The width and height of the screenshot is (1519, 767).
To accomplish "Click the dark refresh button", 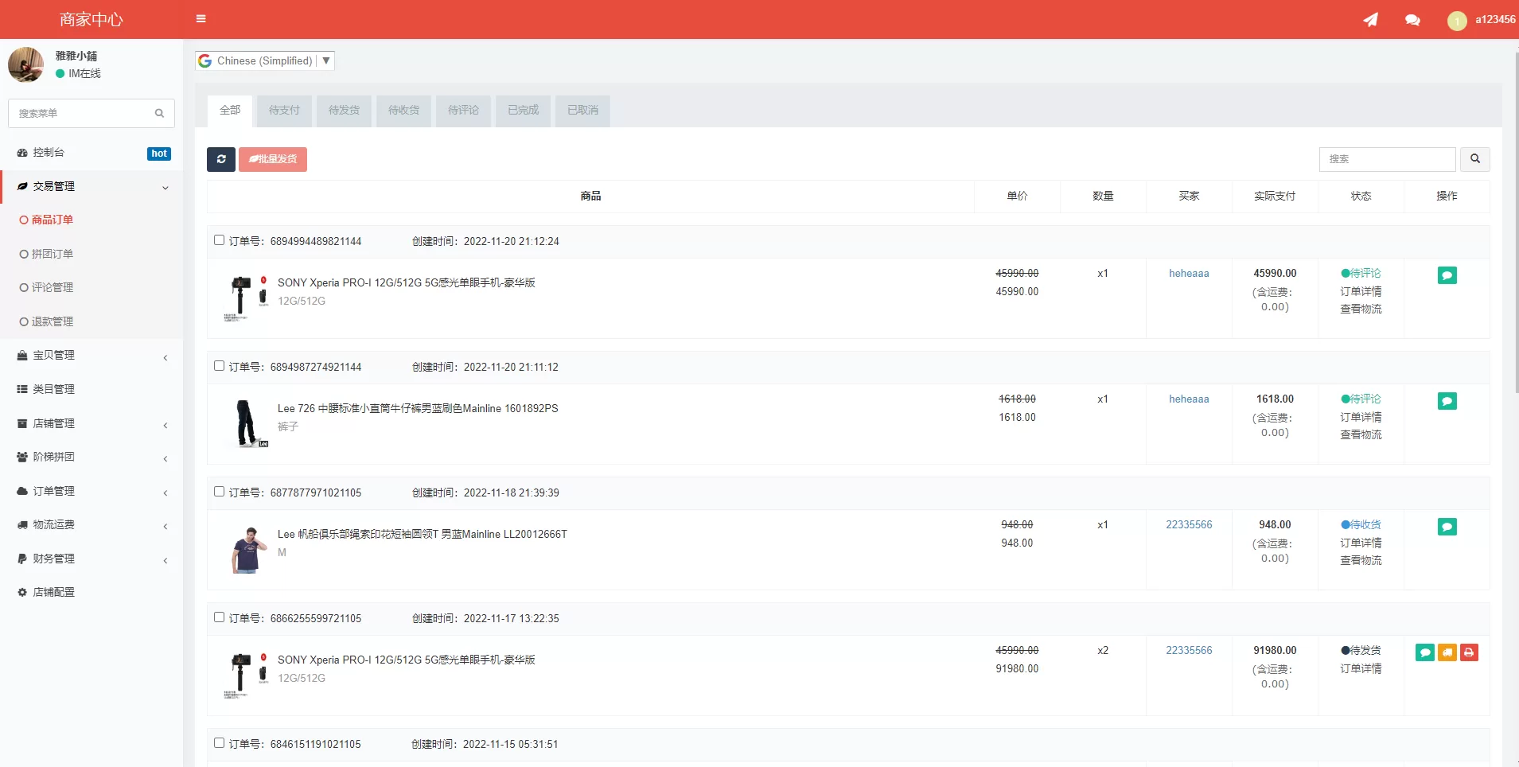I will 221,159.
